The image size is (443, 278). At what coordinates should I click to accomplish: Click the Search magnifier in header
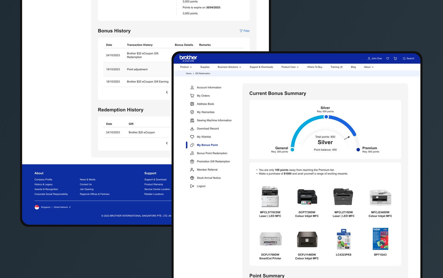[x=404, y=59]
